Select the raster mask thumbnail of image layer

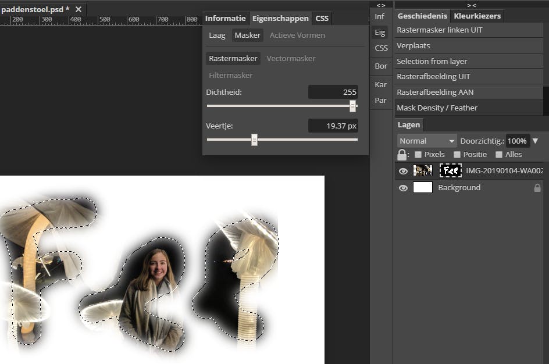click(450, 170)
